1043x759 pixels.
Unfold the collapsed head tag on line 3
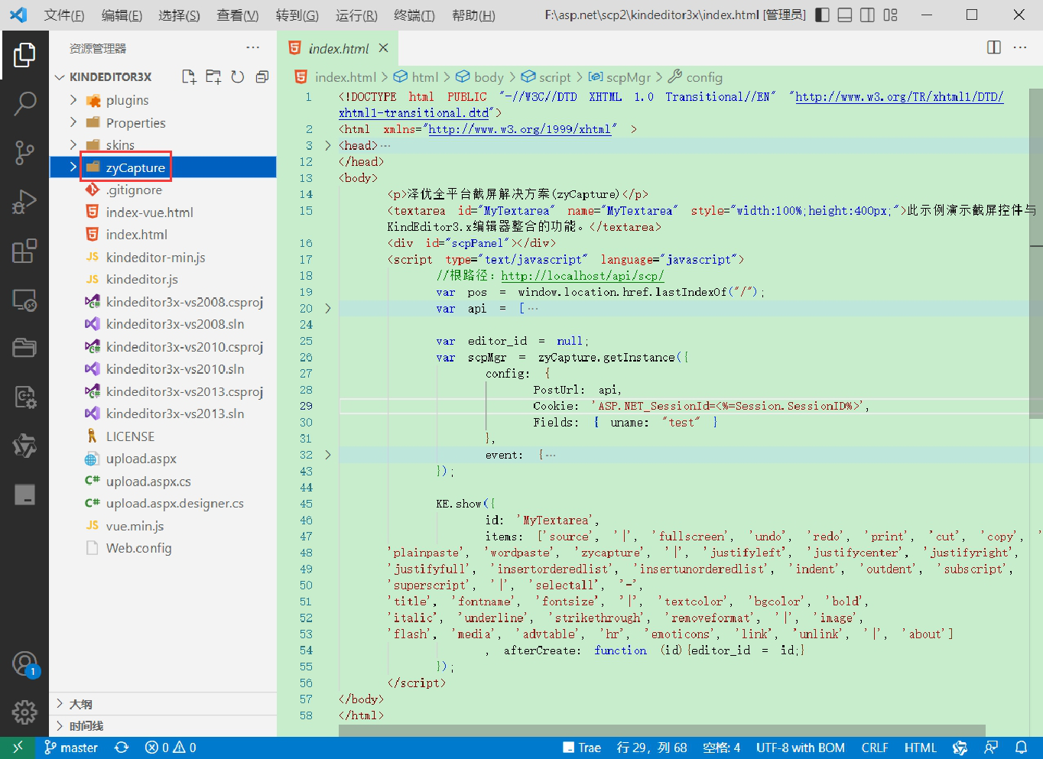pyautogui.click(x=328, y=145)
